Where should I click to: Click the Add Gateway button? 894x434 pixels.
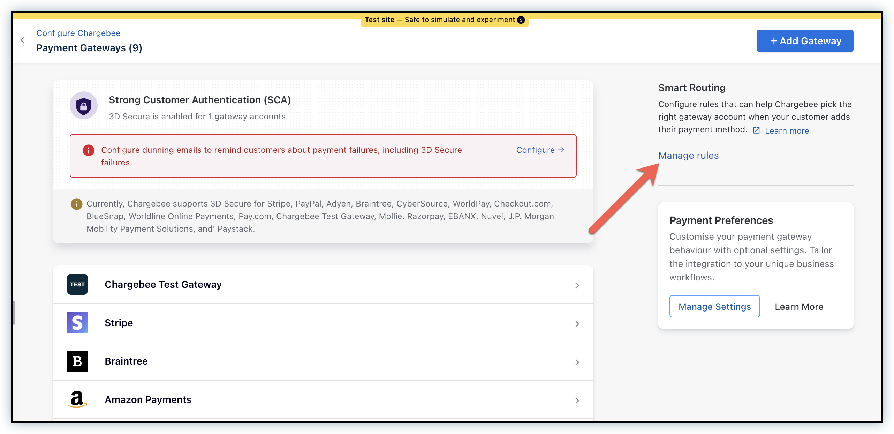click(805, 41)
